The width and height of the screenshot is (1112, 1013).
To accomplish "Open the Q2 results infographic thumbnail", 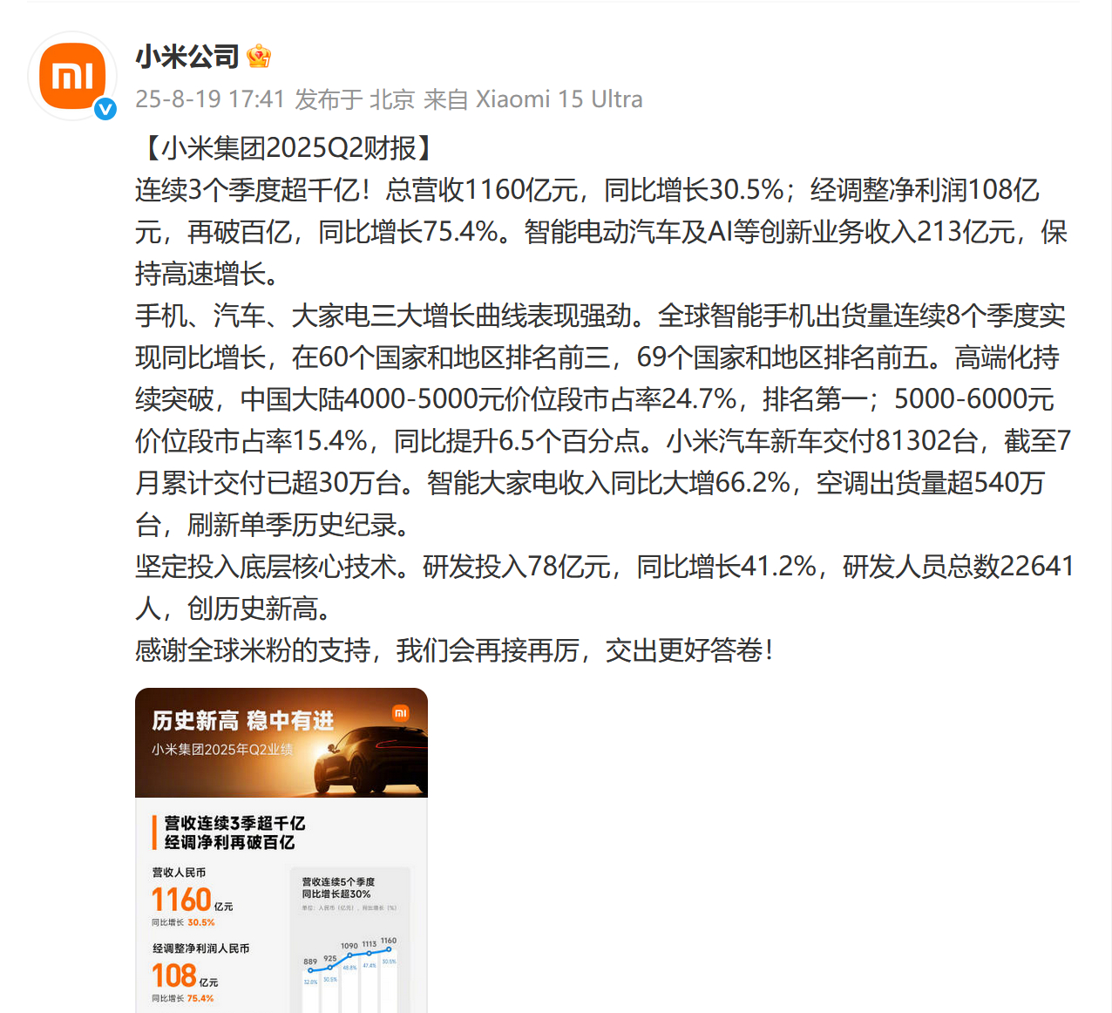I will [281, 851].
